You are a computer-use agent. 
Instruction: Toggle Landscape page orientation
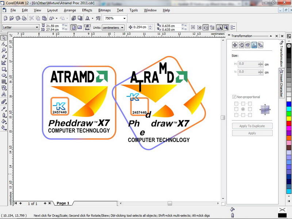pos(80,28)
